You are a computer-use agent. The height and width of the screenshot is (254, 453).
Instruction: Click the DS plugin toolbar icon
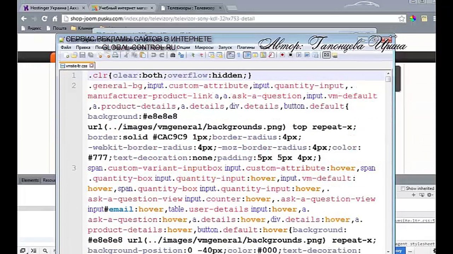[326, 55]
